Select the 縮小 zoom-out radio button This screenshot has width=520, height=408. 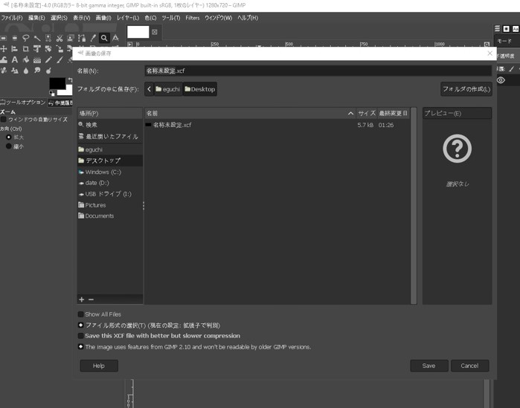point(9,146)
